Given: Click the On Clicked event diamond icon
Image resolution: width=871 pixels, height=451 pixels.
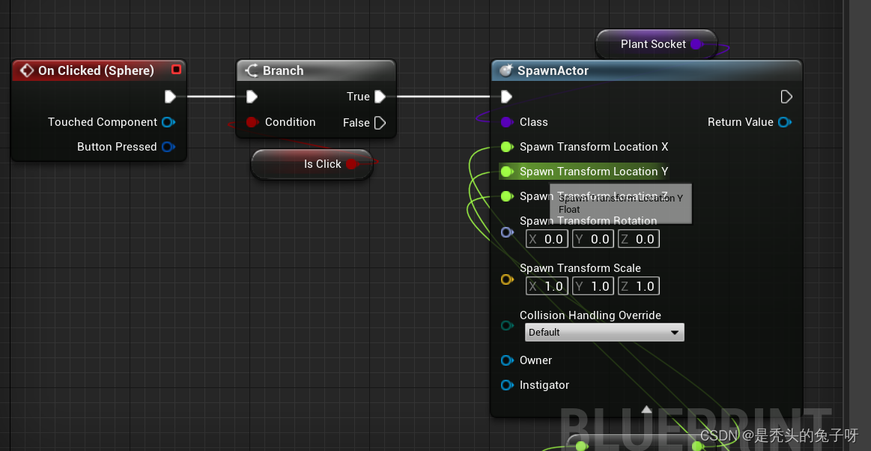Looking at the screenshot, I should click(x=27, y=70).
